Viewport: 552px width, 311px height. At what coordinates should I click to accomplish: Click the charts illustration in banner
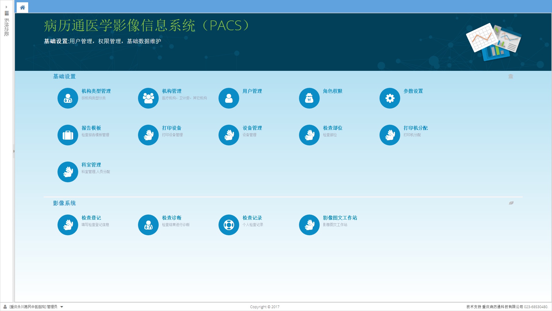pos(494,42)
